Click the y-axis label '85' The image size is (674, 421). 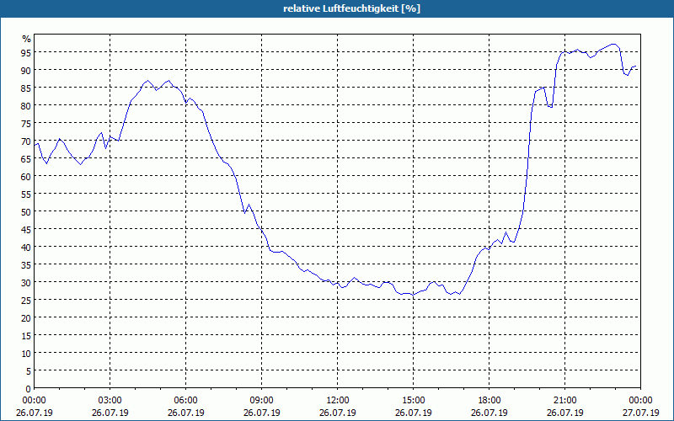tap(25, 88)
